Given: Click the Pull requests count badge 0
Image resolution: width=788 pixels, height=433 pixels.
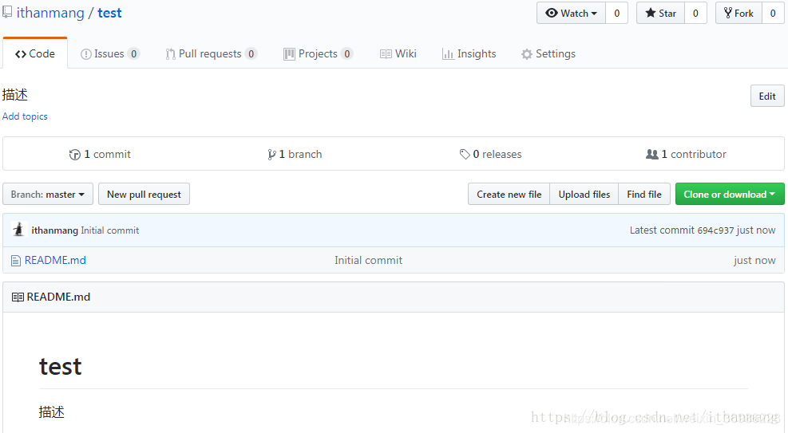Looking at the screenshot, I should pos(251,53).
